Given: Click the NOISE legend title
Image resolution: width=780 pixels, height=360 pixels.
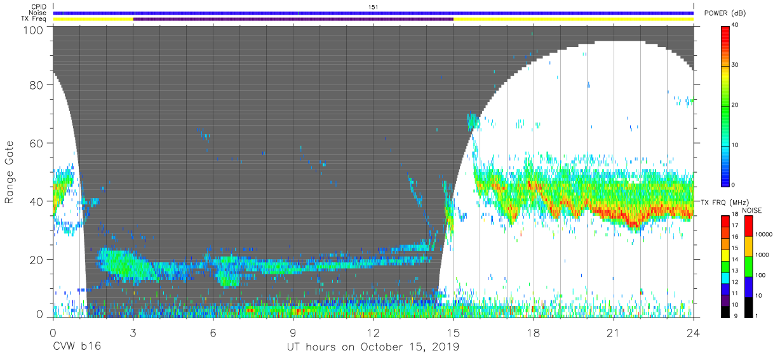Looking at the screenshot, I should coord(752,210).
